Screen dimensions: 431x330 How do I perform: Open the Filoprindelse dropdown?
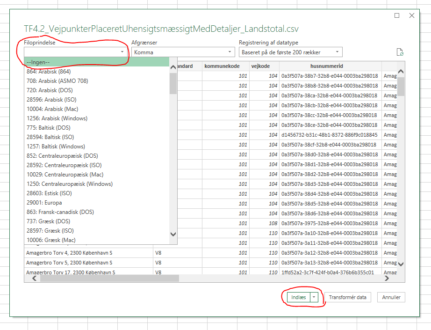(x=76, y=52)
